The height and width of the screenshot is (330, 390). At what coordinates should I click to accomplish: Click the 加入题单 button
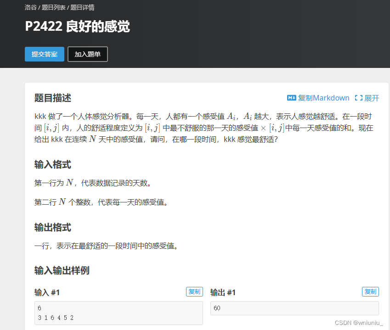click(x=88, y=54)
